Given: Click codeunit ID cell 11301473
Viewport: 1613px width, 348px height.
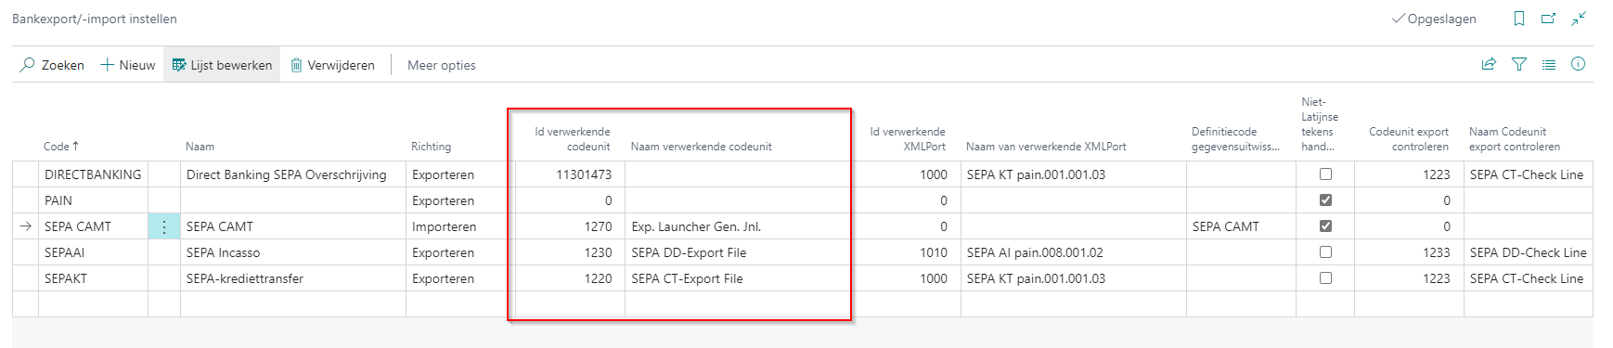Looking at the screenshot, I should click(x=570, y=174).
